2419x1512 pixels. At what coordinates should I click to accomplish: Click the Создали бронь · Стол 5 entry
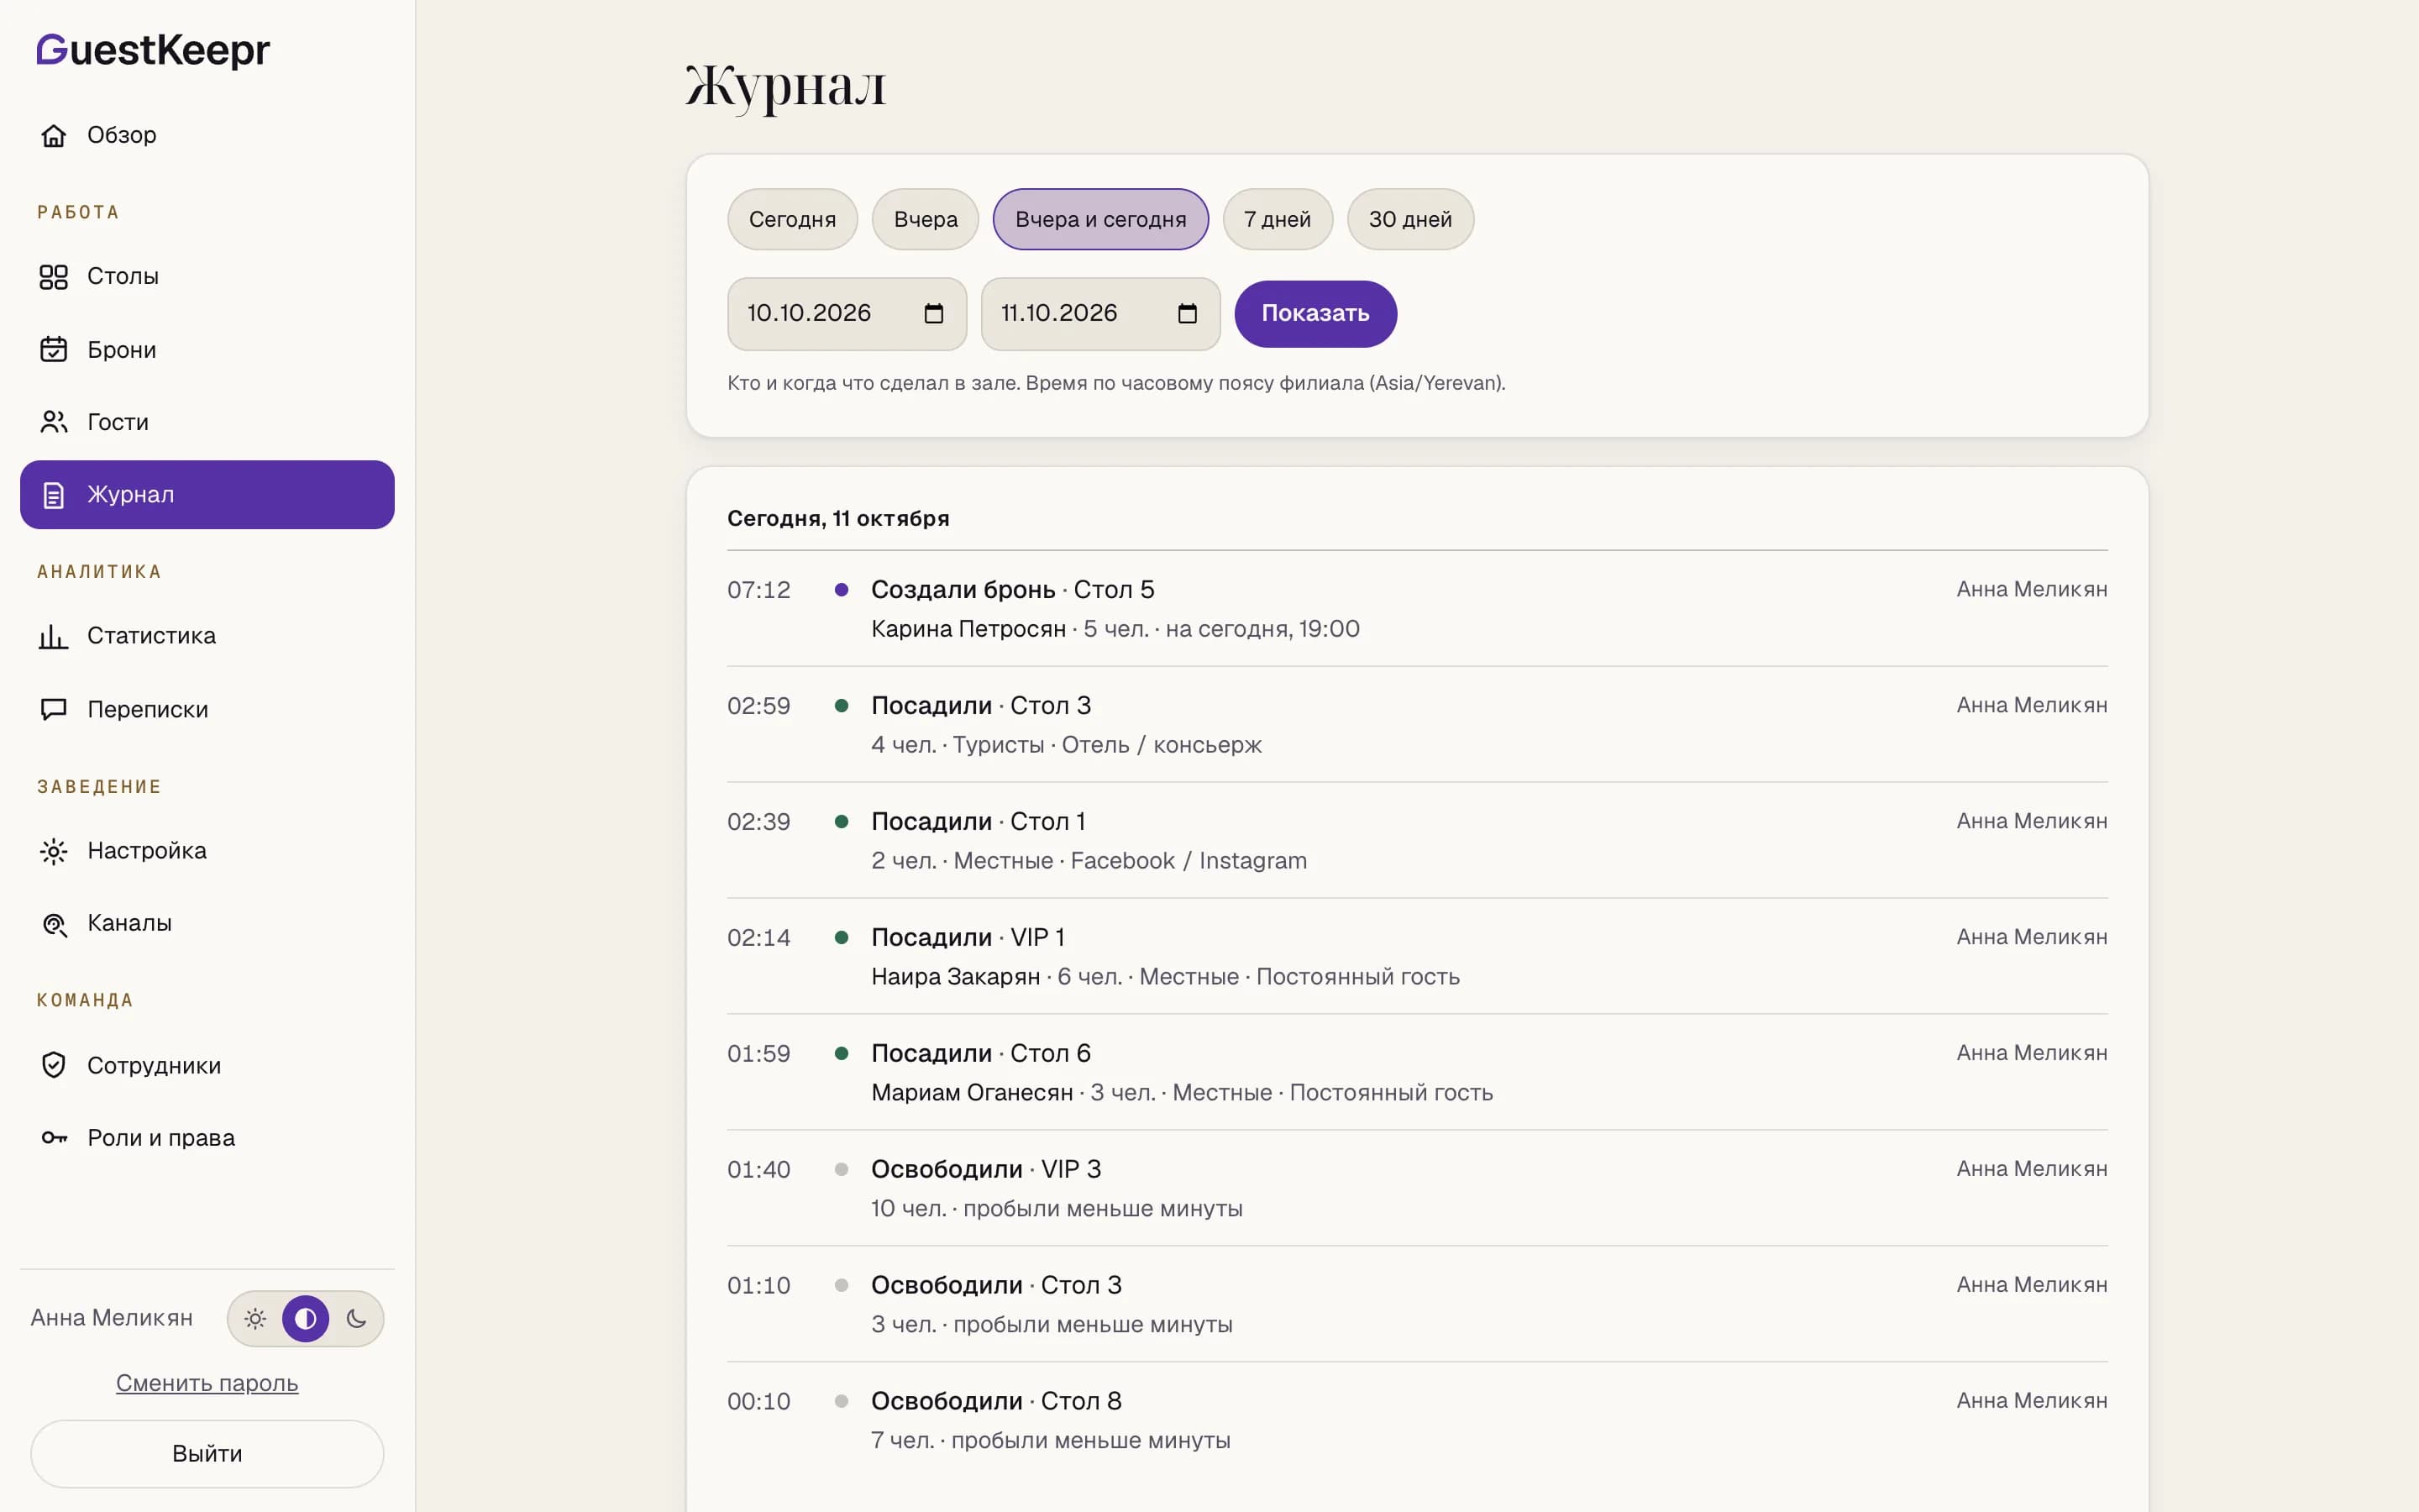(1418, 609)
